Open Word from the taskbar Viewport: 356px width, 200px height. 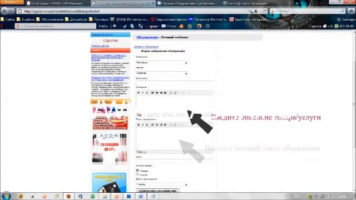141,196
